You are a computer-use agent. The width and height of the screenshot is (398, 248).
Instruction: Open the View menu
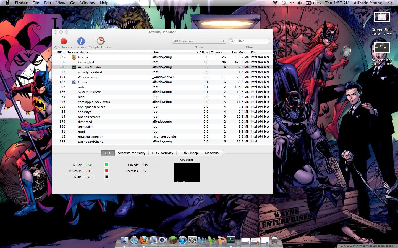click(x=61, y=3)
